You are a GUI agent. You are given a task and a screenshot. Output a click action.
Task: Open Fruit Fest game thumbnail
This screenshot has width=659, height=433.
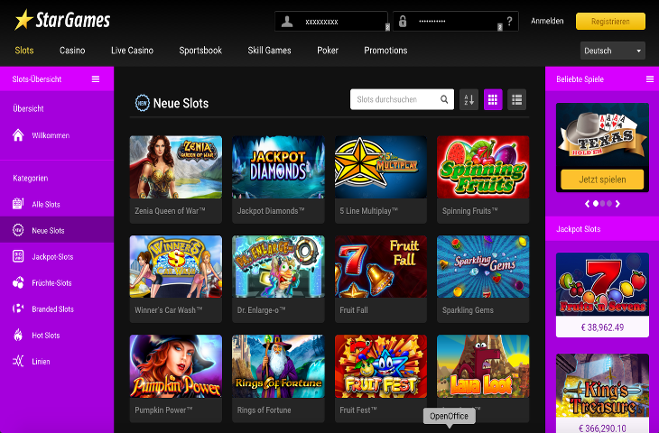[381, 366]
